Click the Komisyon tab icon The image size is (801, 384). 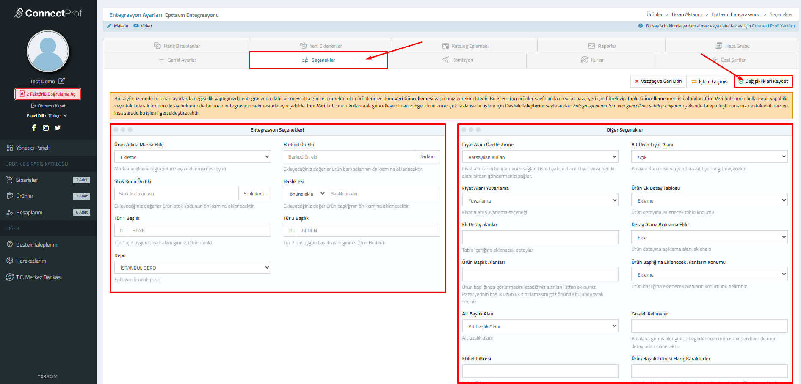pos(445,60)
